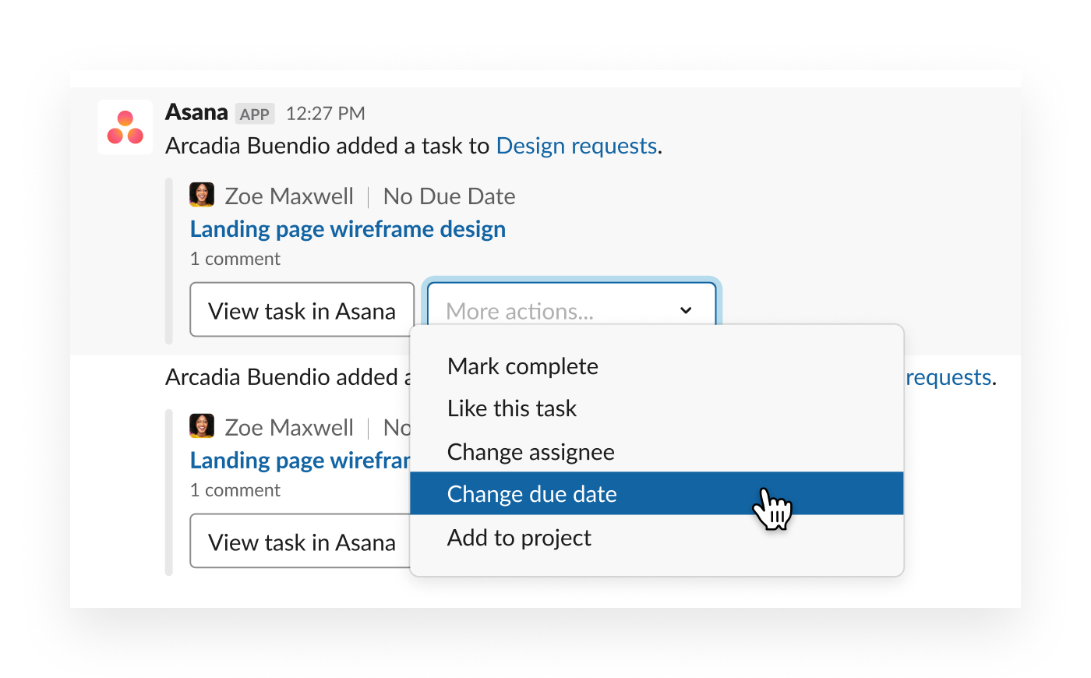The height and width of the screenshot is (678, 1091).
Task: Open the Design requests link in first message
Action: tap(577, 146)
